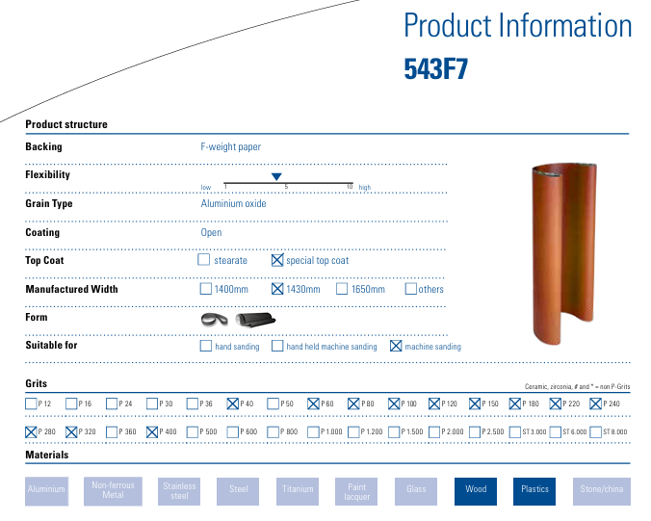Check the 1650mm width box
Viewport: 651px width, 521px height.
342,289
